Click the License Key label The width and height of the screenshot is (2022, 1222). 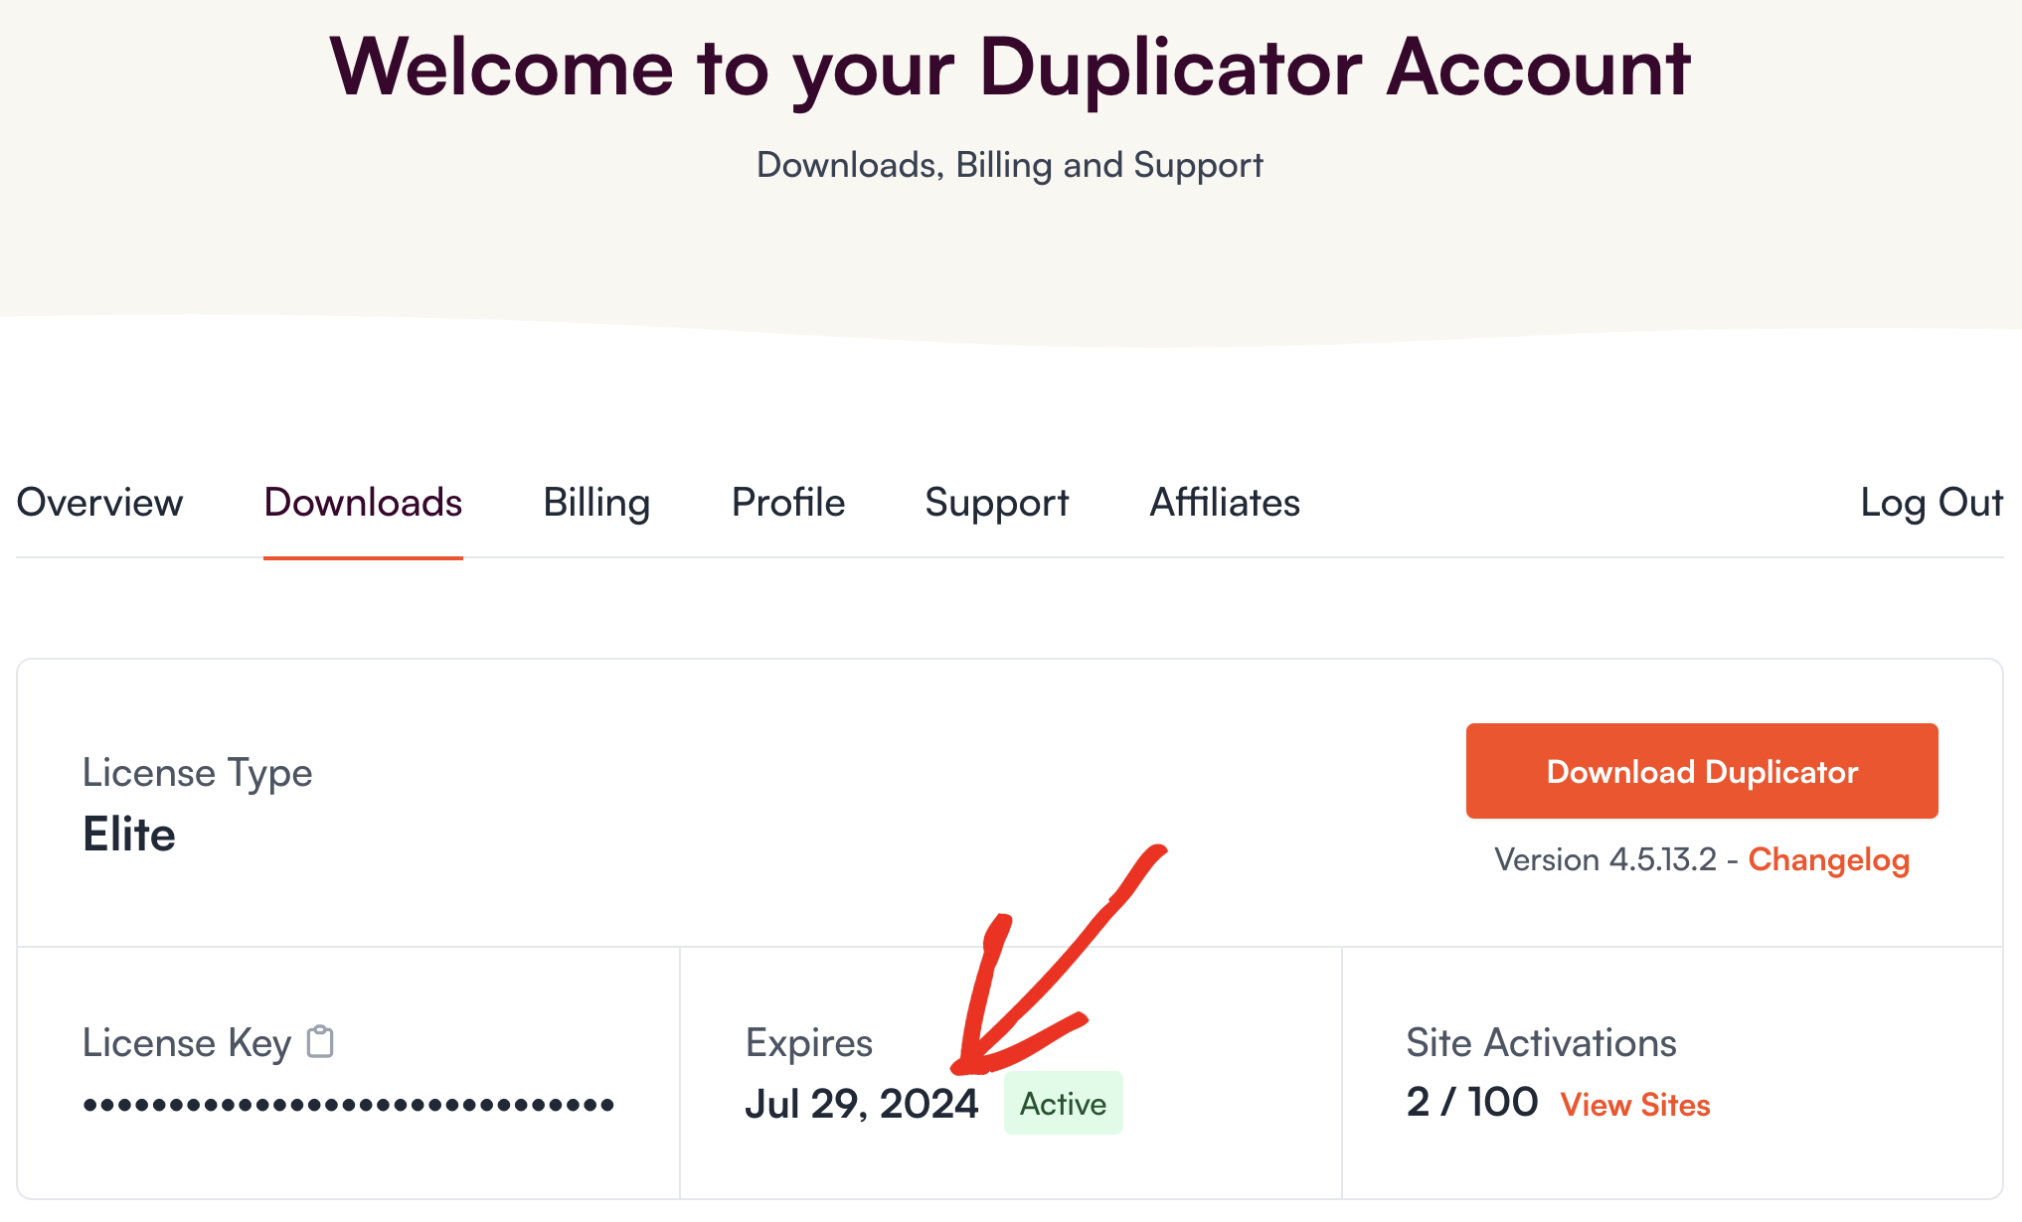187,1043
